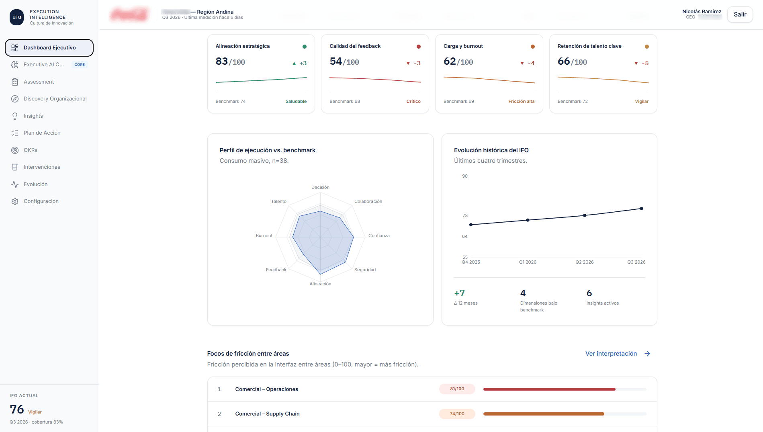
Task: Click the 74/100 score pill
Action: pyautogui.click(x=457, y=414)
